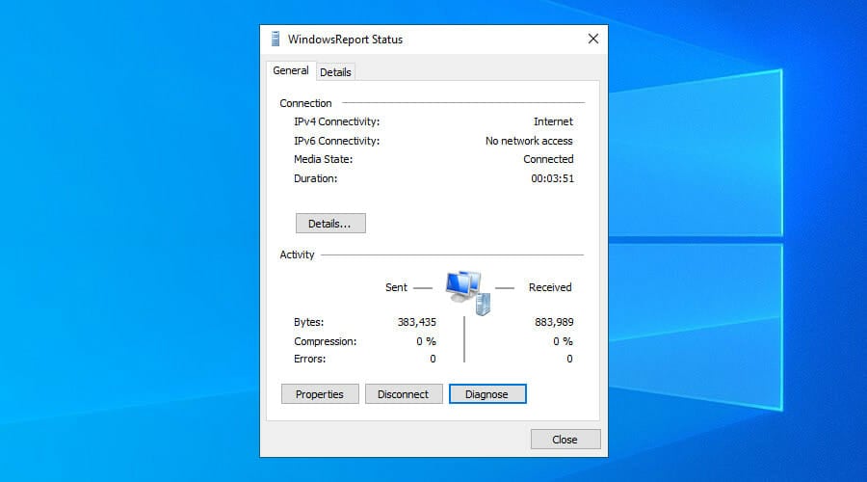Image resolution: width=867 pixels, height=482 pixels.
Task: Close the WindowsReport Status dialog via X
Action: [592, 39]
